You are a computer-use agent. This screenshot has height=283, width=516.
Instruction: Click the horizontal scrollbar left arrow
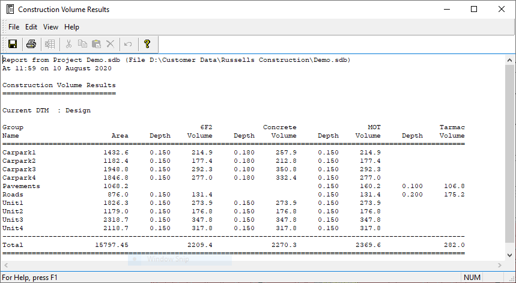pyautogui.click(x=5, y=265)
